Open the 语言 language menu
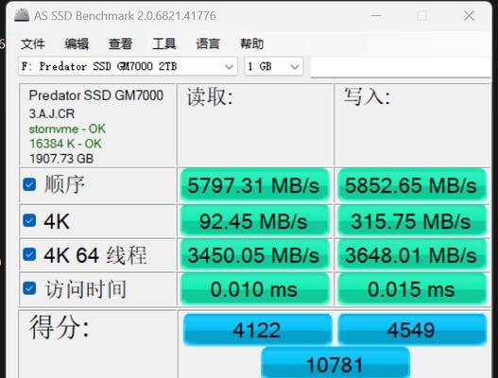This screenshot has width=498, height=378. [x=208, y=43]
